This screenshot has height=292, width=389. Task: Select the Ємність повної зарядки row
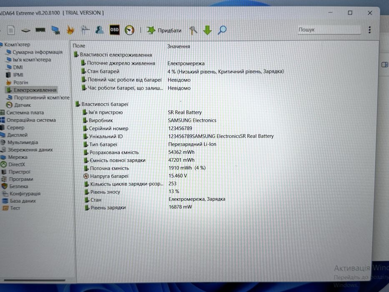coord(139,160)
